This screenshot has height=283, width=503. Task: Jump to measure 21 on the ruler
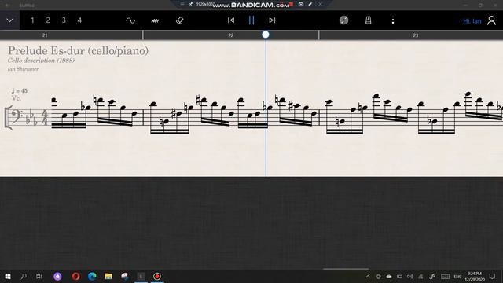pos(45,35)
